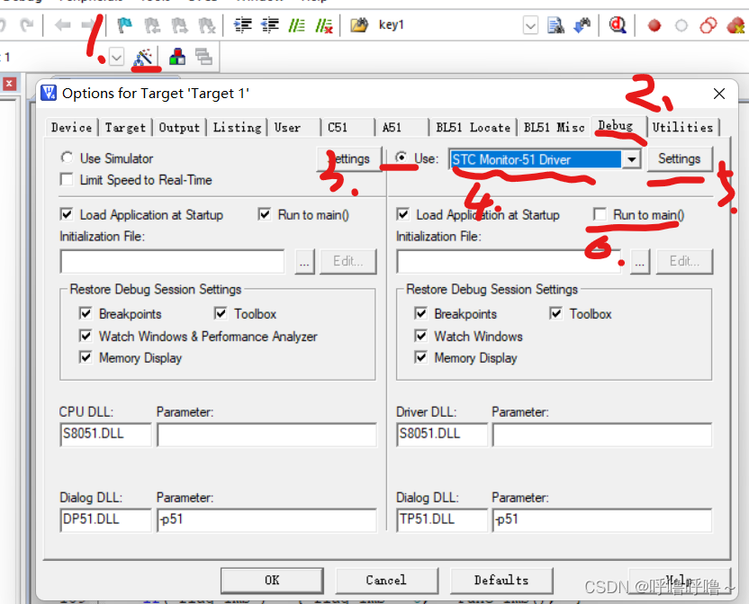
Task: Check Limit Speed to Real-Time
Action: click(x=66, y=180)
